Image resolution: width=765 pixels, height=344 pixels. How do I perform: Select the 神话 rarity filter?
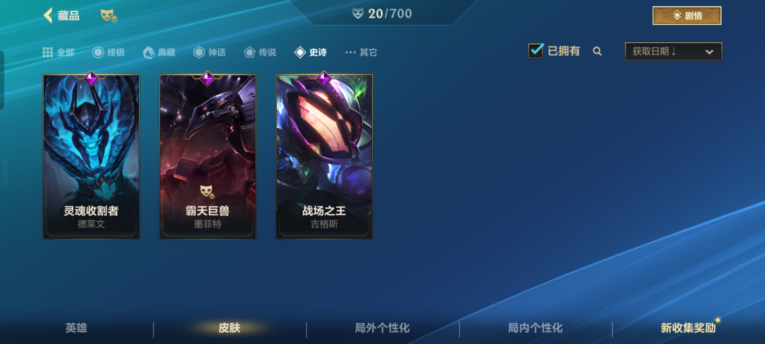[x=209, y=52]
